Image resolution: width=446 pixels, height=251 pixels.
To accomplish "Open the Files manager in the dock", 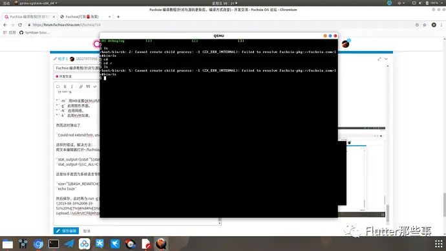I will click(x=8, y=244).
